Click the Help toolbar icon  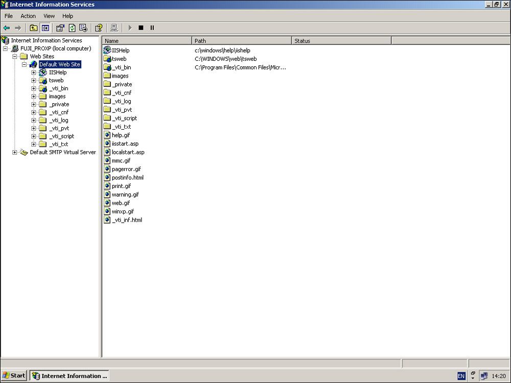(99, 28)
